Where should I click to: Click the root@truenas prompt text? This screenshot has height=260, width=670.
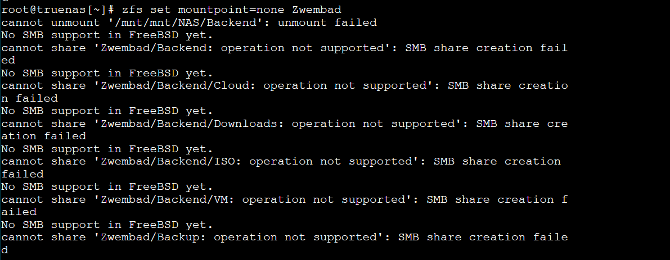point(58,10)
